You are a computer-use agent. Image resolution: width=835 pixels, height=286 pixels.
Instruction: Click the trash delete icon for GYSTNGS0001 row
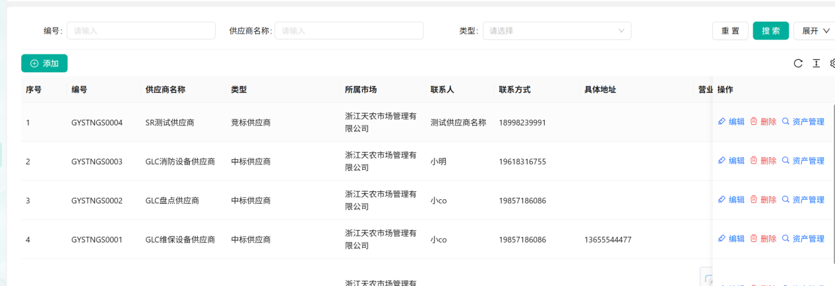754,239
